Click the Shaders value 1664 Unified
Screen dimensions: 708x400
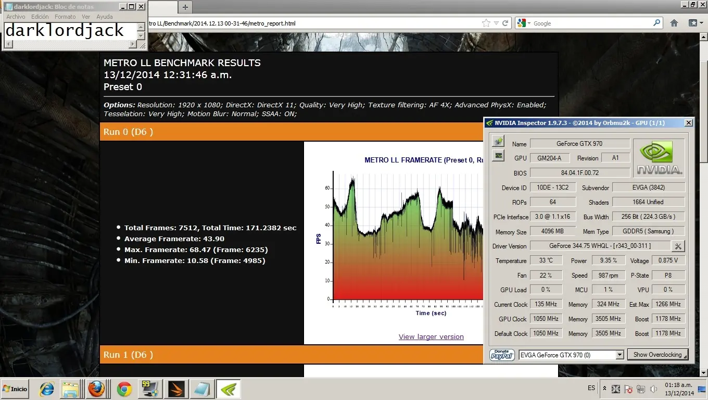pos(649,202)
